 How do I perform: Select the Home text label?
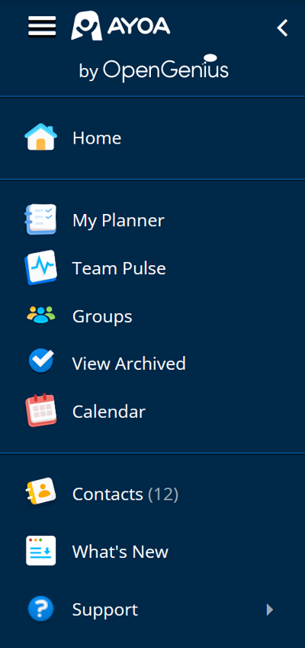(x=97, y=138)
